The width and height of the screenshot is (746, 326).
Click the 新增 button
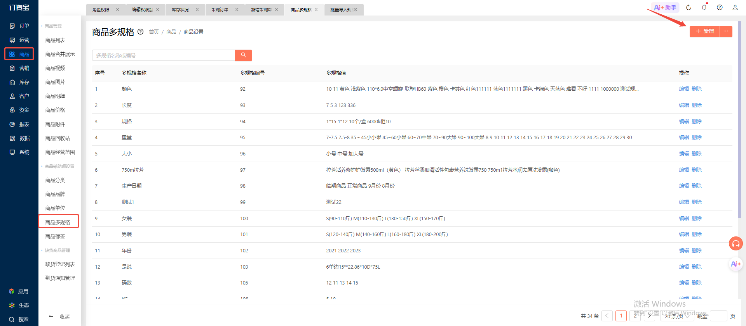coord(704,31)
